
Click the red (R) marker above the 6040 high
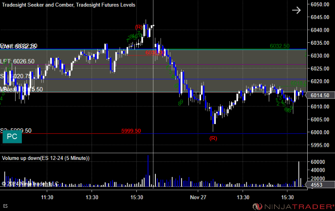(139, 27)
